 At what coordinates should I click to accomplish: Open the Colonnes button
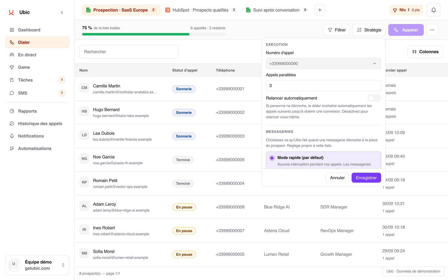click(x=425, y=52)
